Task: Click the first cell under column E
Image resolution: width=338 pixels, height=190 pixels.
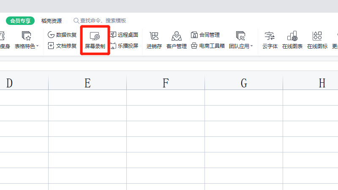Action: (87, 98)
